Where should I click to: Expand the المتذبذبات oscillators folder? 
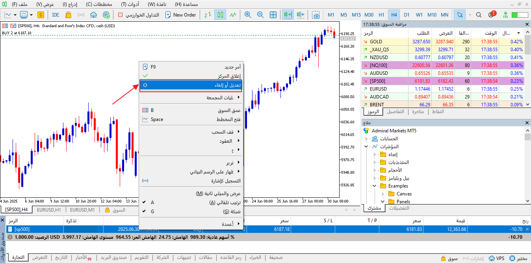pos(374,162)
